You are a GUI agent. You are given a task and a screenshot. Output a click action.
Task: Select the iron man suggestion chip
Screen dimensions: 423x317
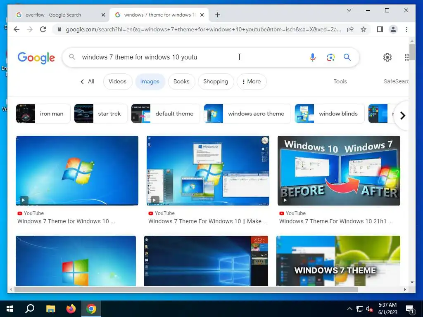(x=43, y=114)
